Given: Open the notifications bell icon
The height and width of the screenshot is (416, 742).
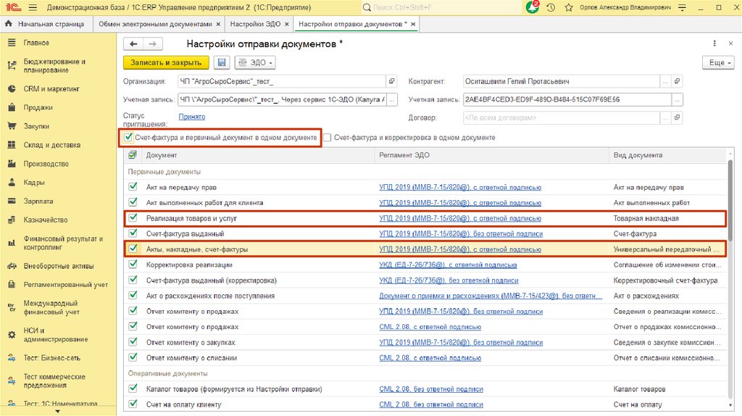Looking at the screenshot, I should [533, 7].
